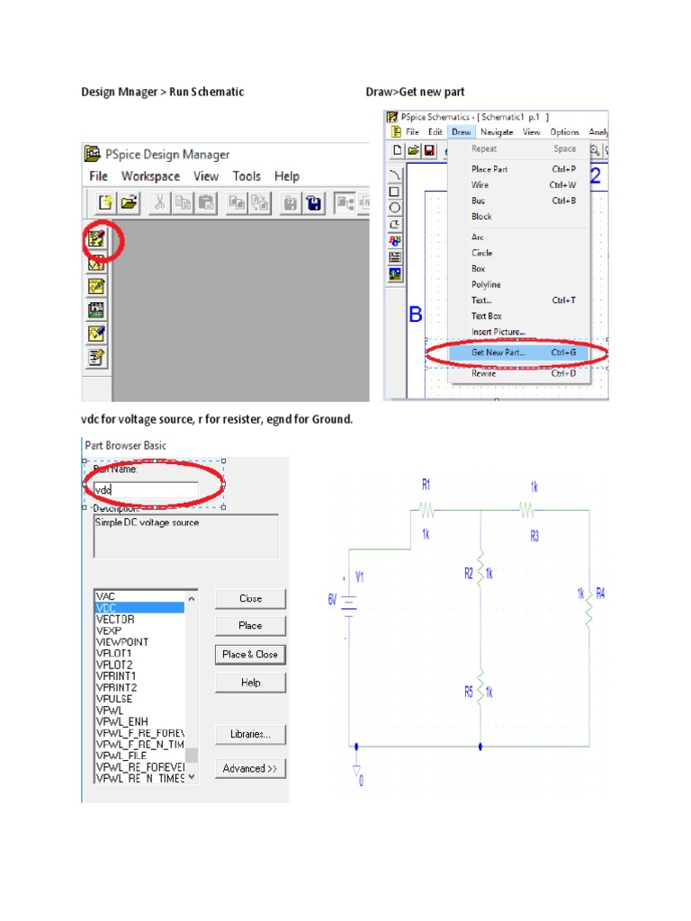The width and height of the screenshot is (691, 921).
Task: Select the Polyline tool in Schematics sidebar
Action: pos(395,224)
